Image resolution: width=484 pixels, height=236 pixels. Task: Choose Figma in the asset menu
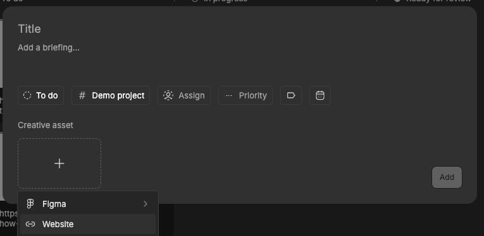[x=88, y=204]
